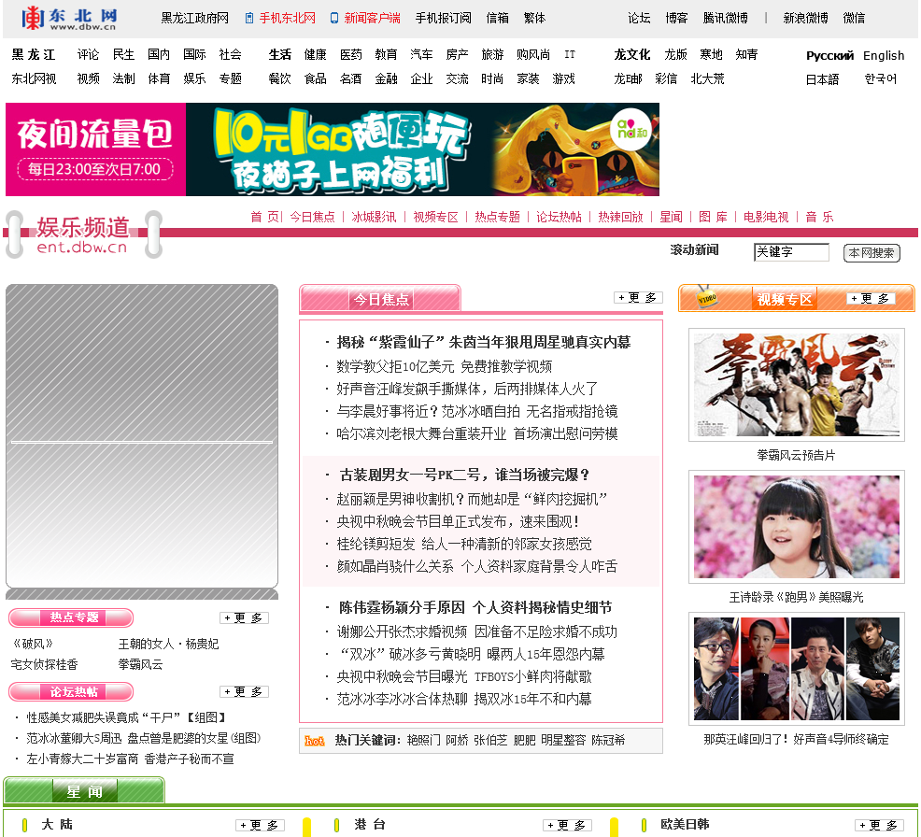Open more for 欧美日韩 section
921x837 pixels.
click(879, 825)
